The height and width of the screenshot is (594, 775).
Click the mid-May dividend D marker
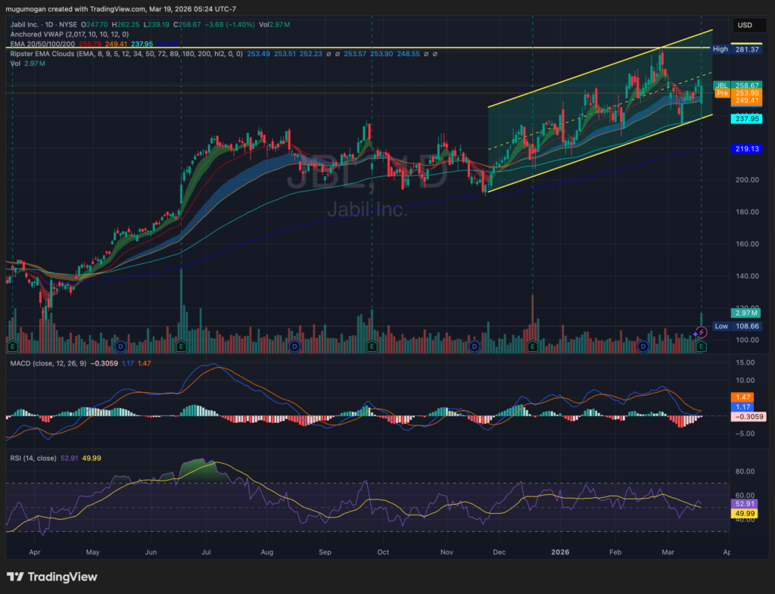121,346
